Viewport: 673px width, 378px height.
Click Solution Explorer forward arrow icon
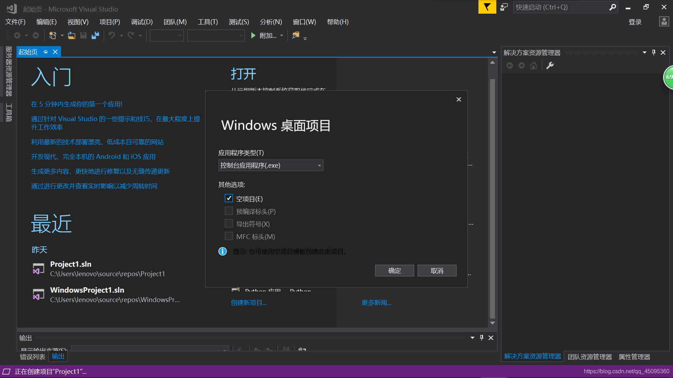coord(522,65)
